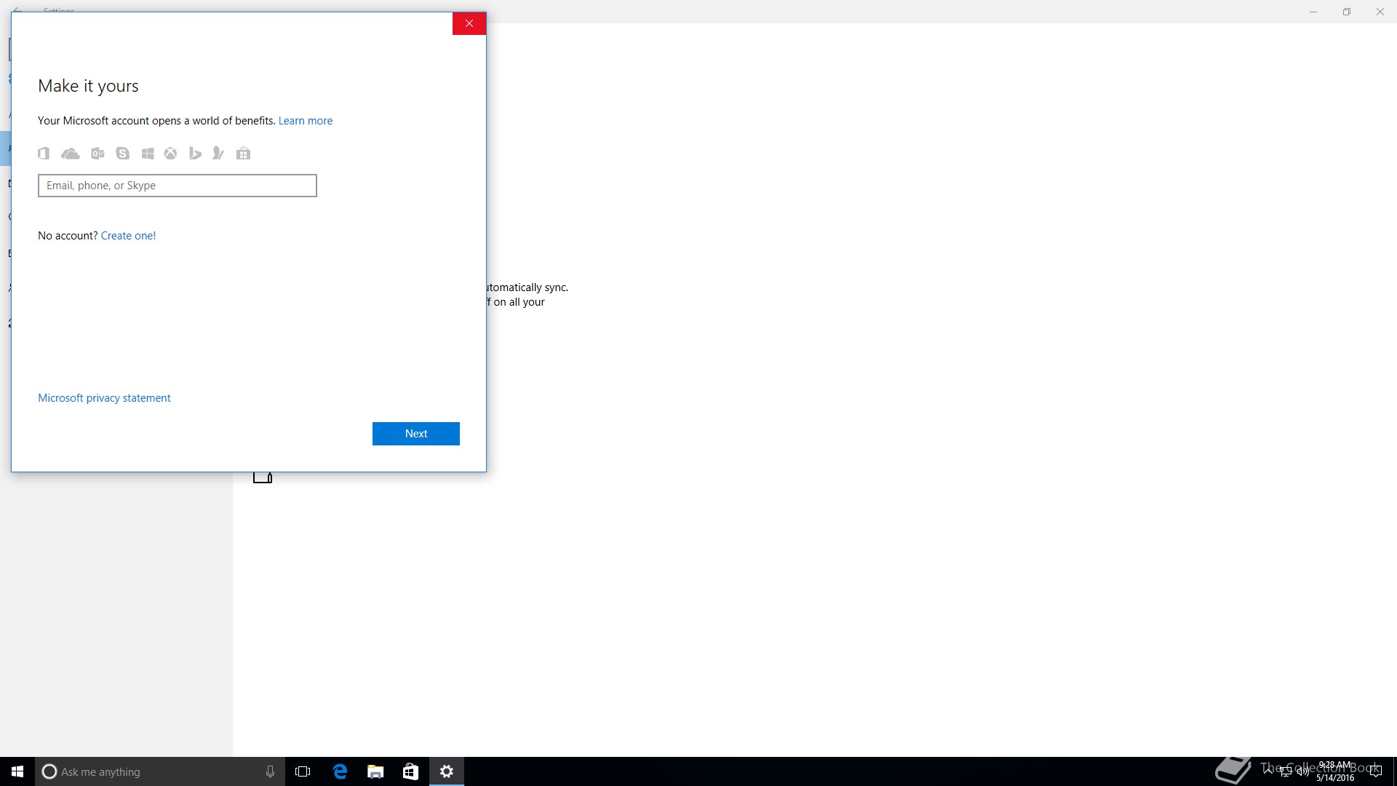
Task: Restore down the Settings window
Action: [x=1347, y=12]
